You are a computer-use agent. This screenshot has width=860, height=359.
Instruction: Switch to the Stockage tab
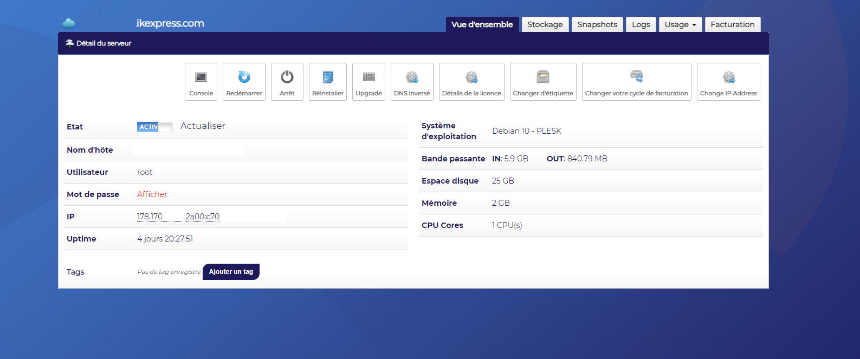coord(545,24)
